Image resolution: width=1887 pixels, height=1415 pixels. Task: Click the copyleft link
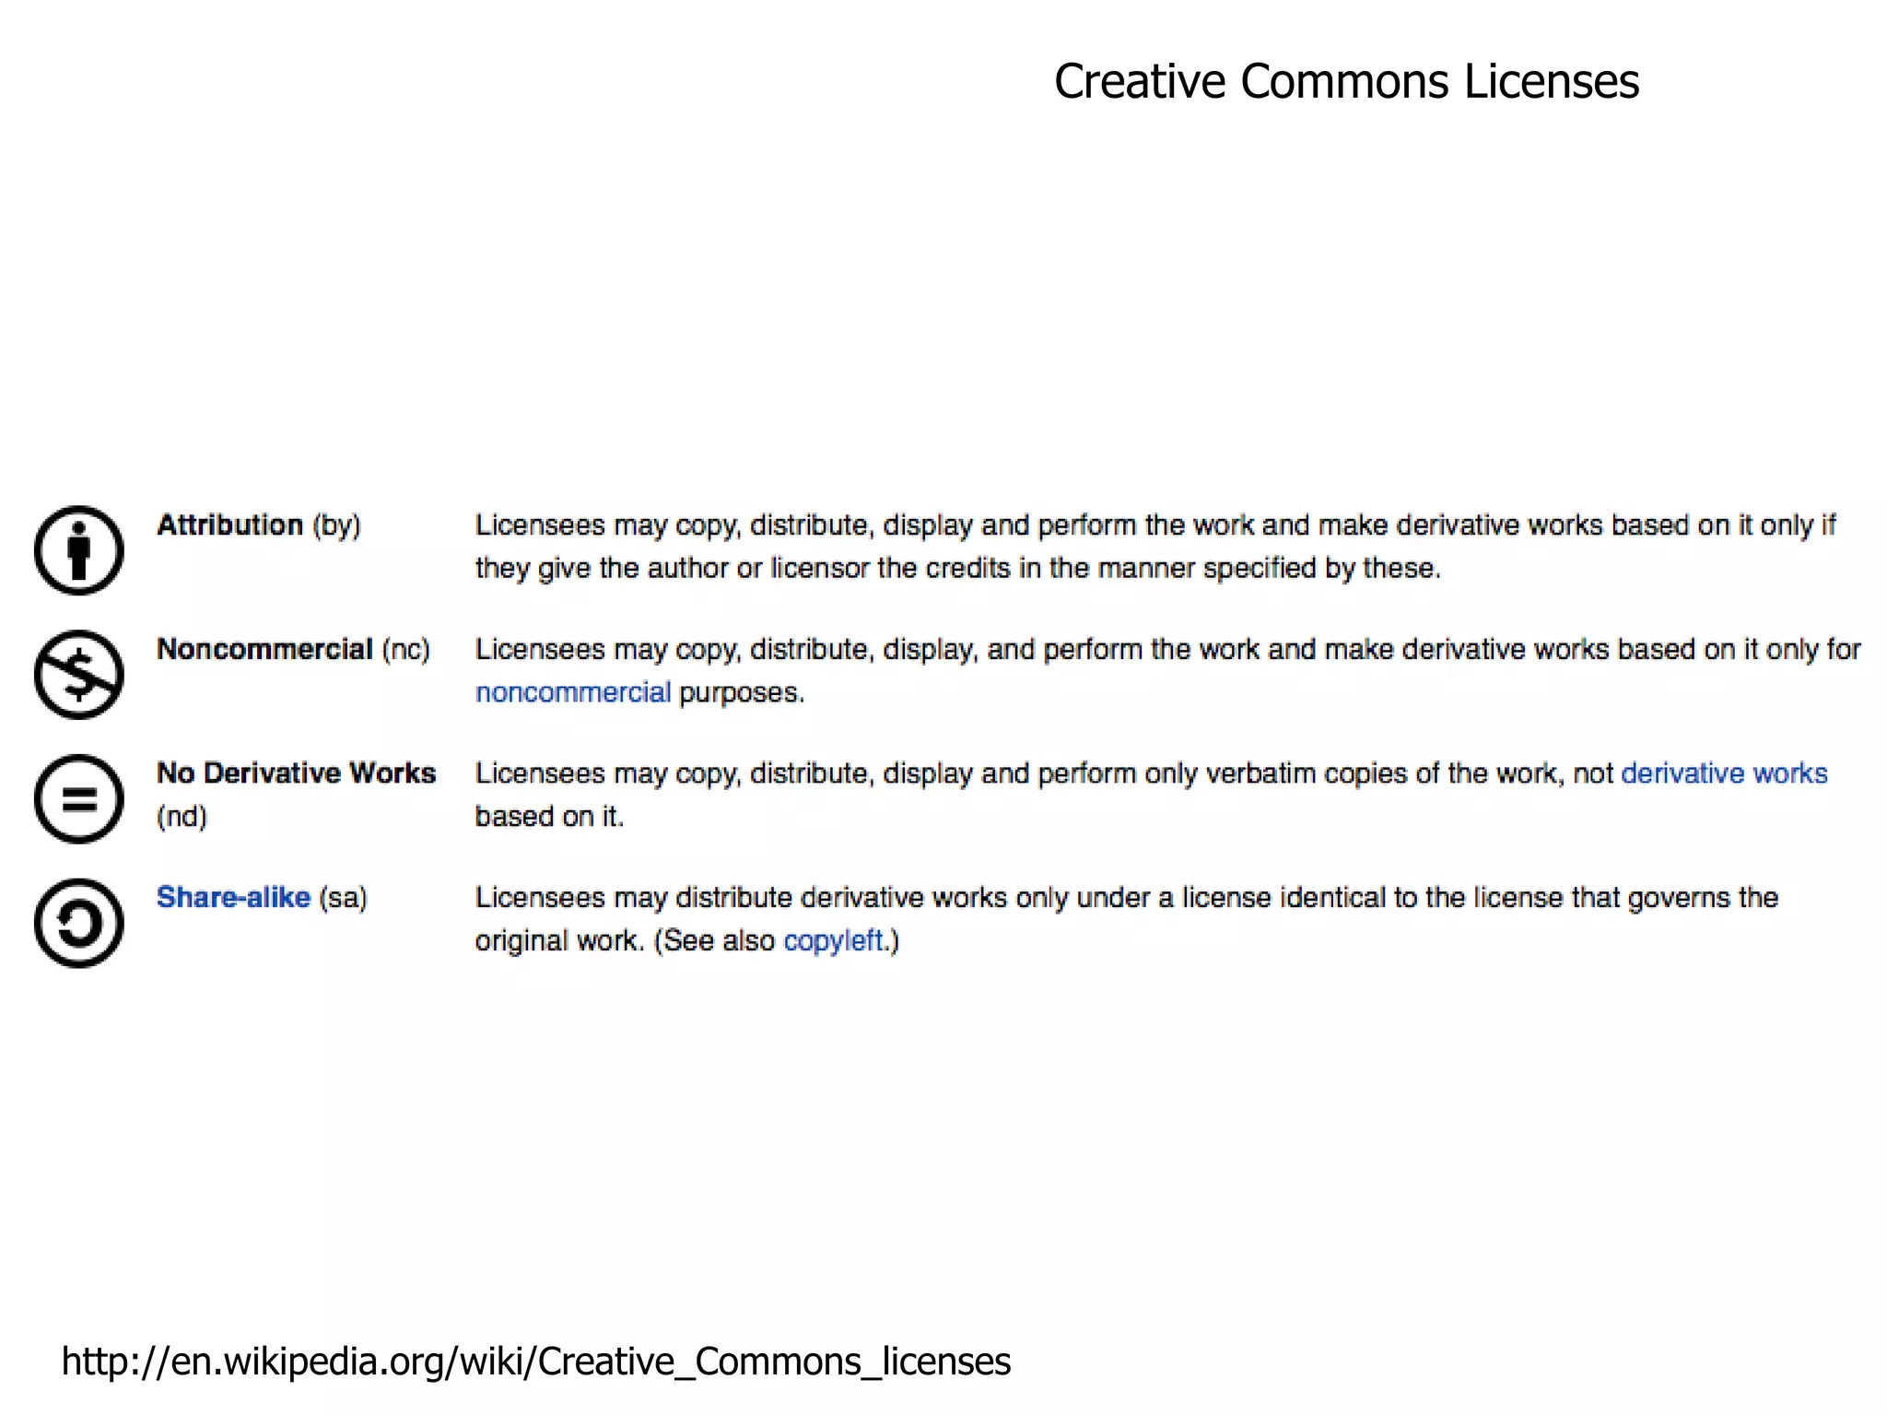pyautogui.click(x=833, y=940)
